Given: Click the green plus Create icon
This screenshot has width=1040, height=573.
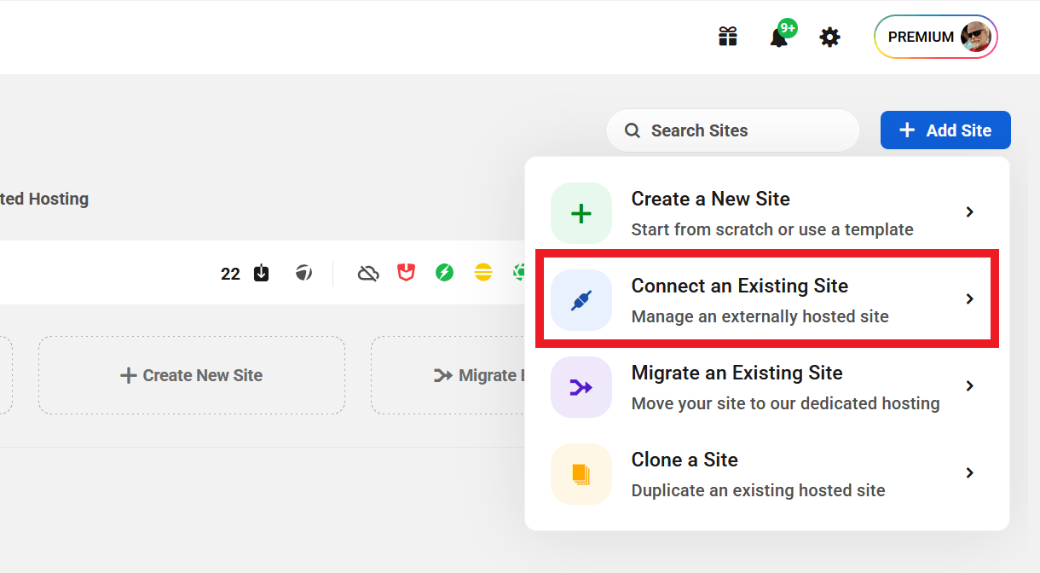Looking at the screenshot, I should [581, 213].
